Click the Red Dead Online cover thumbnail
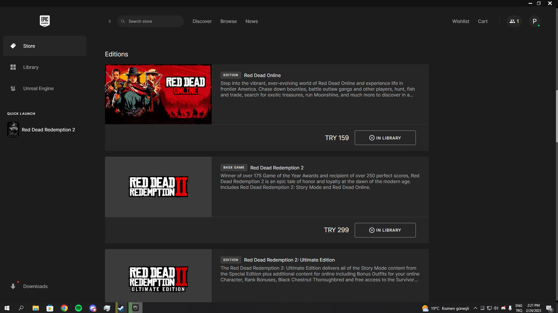Viewport: 558px width, 313px height. click(x=158, y=94)
